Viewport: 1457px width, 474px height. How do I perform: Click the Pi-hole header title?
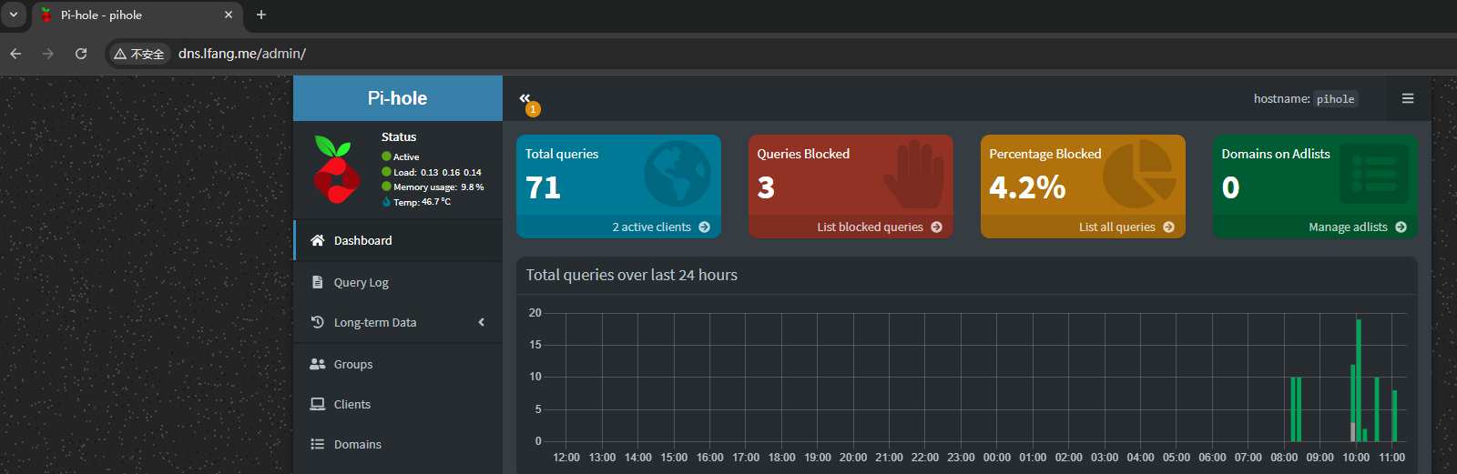(x=397, y=98)
